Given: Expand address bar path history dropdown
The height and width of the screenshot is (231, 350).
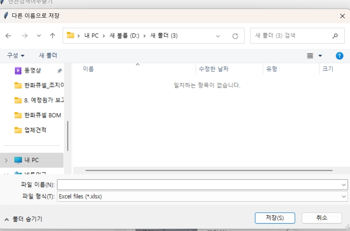Looking at the screenshot, I should point(218,36).
